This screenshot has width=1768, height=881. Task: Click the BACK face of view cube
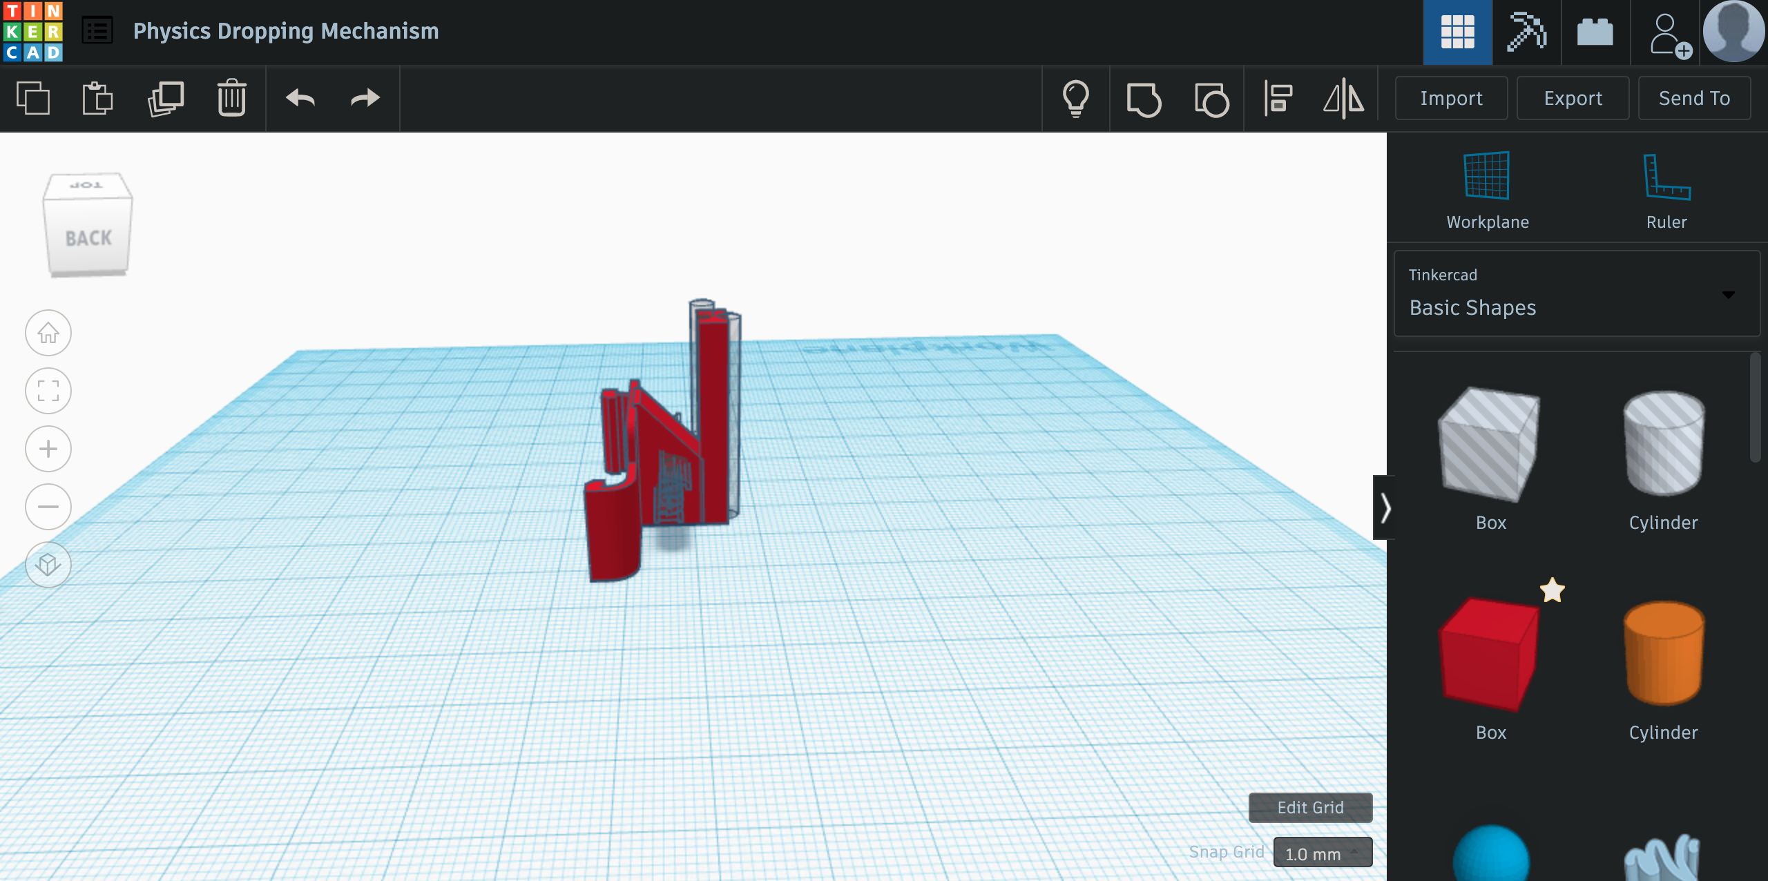click(x=88, y=238)
